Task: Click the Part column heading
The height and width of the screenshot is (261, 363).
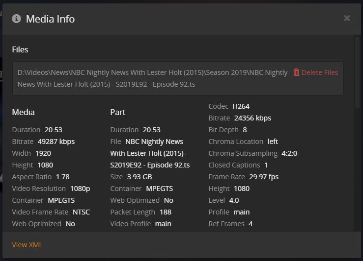Action: (117, 112)
